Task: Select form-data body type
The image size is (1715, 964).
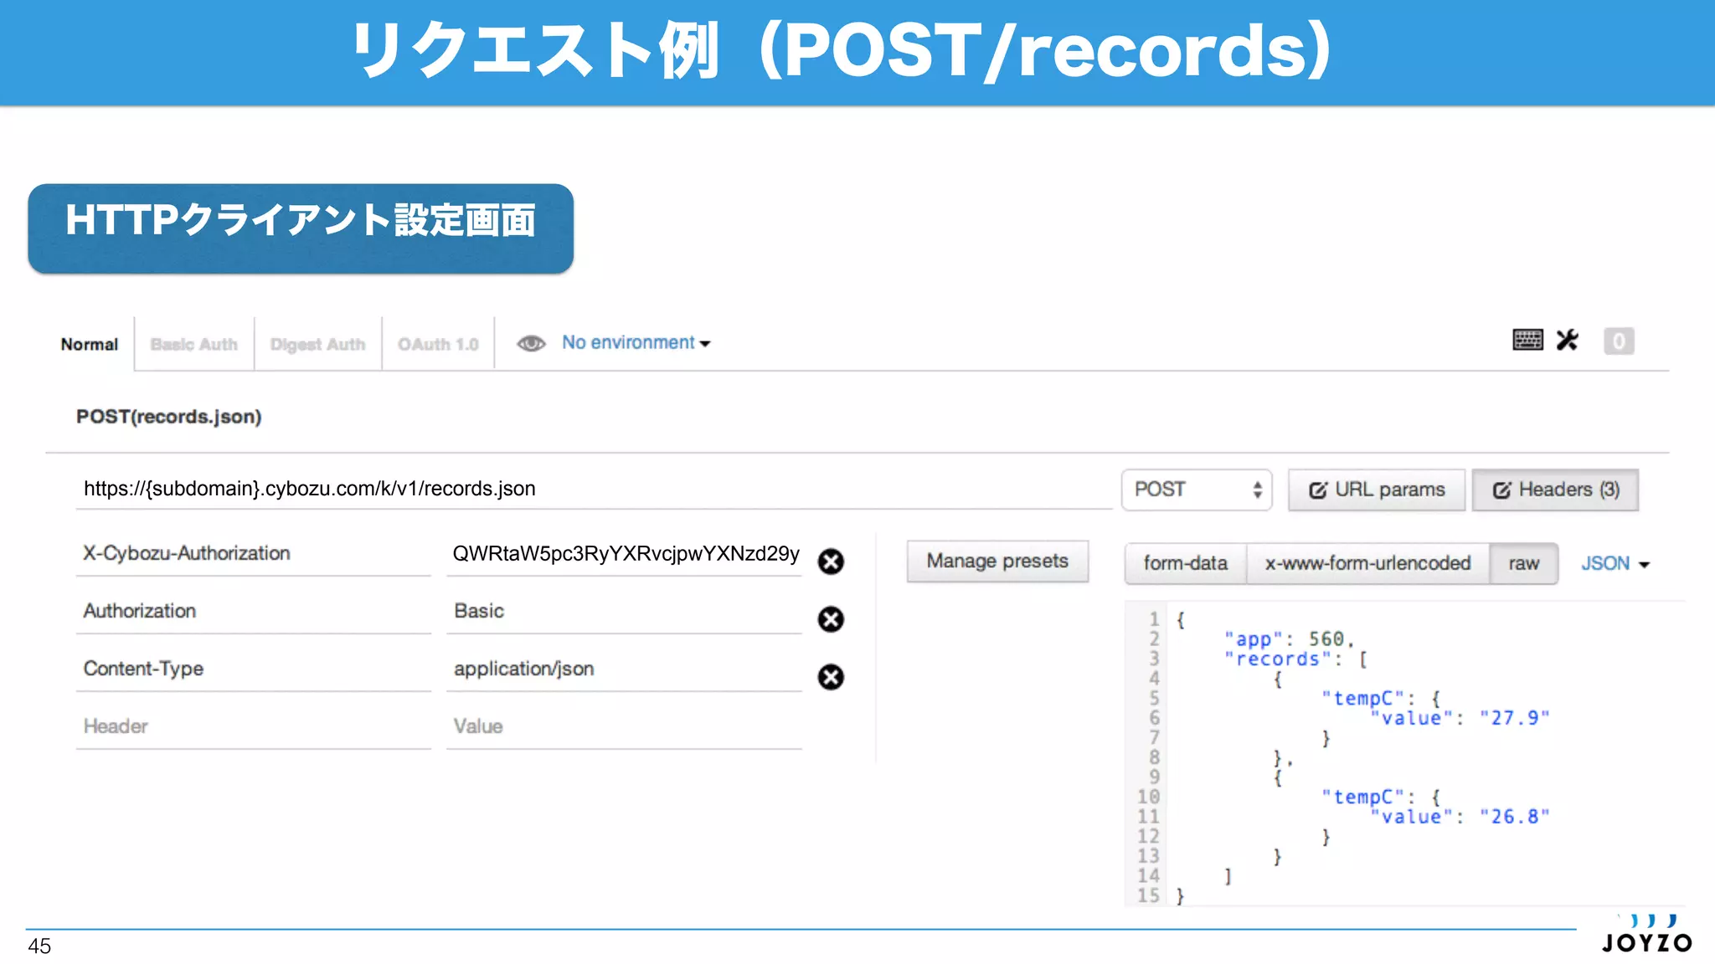Action: [1186, 563]
